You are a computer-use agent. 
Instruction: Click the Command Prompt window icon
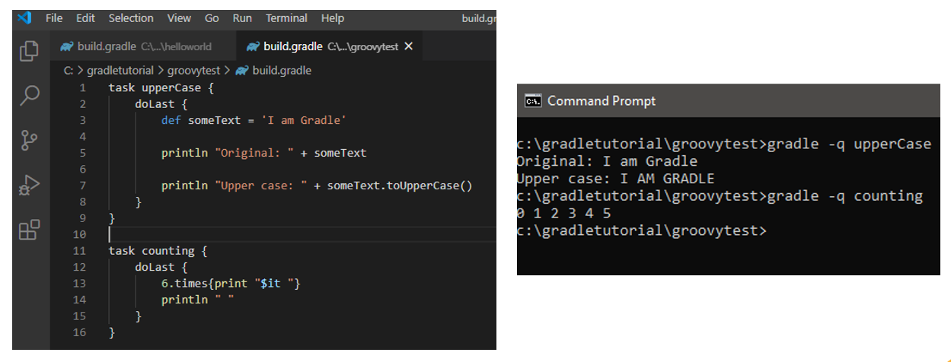point(533,101)
